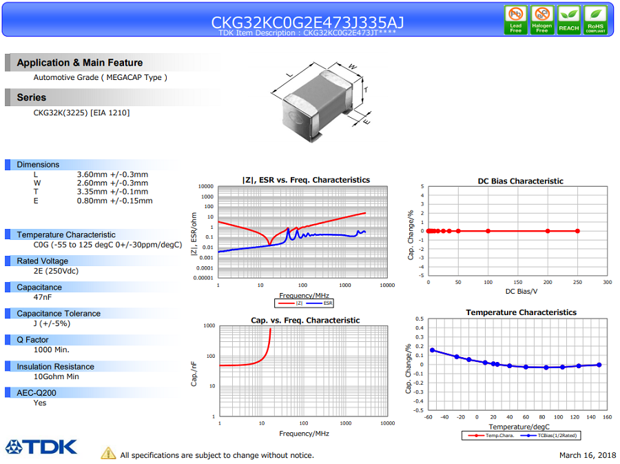The image size is (620, 464).
Task: Select the W dimension value 2.60mm +/-0.3mm
Action: (112, 183)
